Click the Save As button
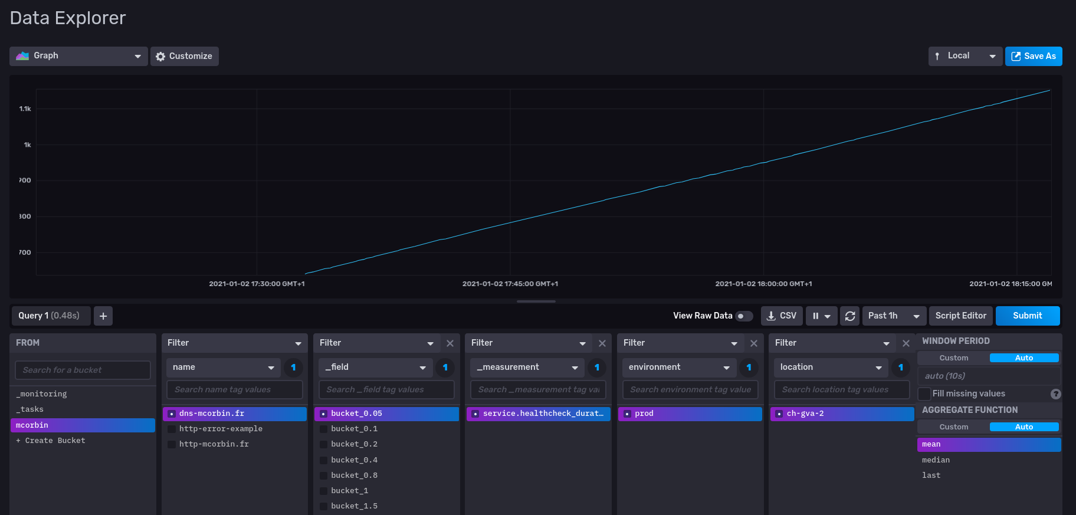The width and height of the screenshot is (1076, 515). coord(1034,57)
